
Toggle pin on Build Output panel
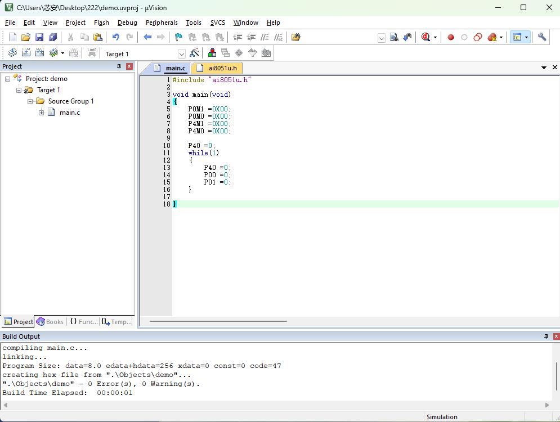[546, 336]
